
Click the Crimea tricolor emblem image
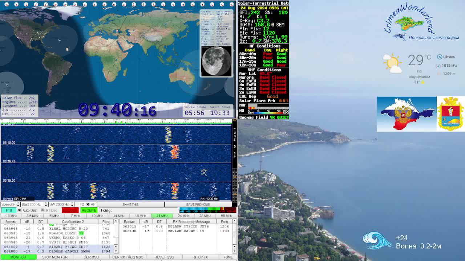406,114
